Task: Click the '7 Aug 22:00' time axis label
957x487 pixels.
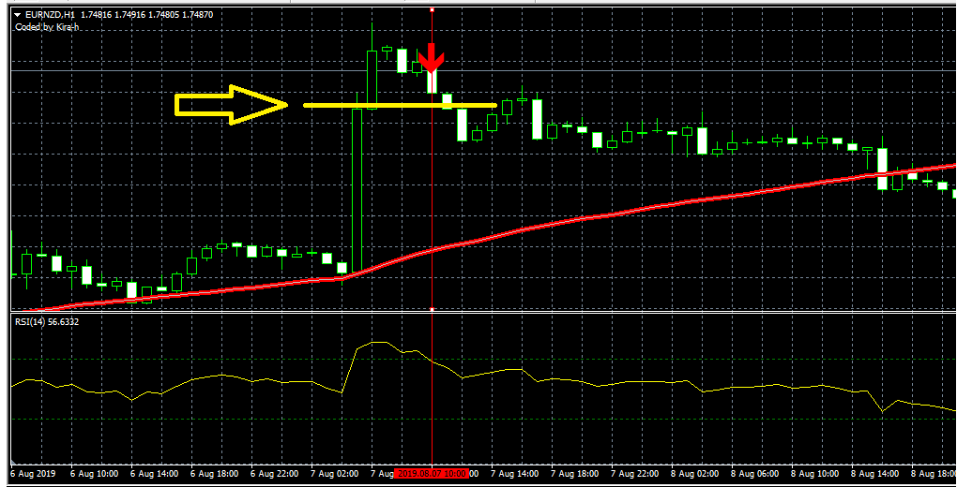Action: pos(635,474)
